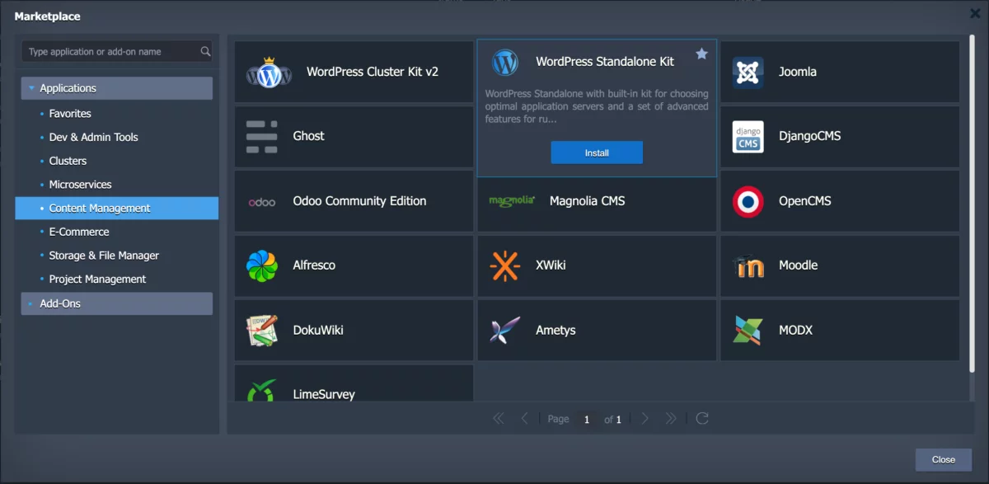
Task: Click the DokuWiki notepad icon
Action: (262, 330)
